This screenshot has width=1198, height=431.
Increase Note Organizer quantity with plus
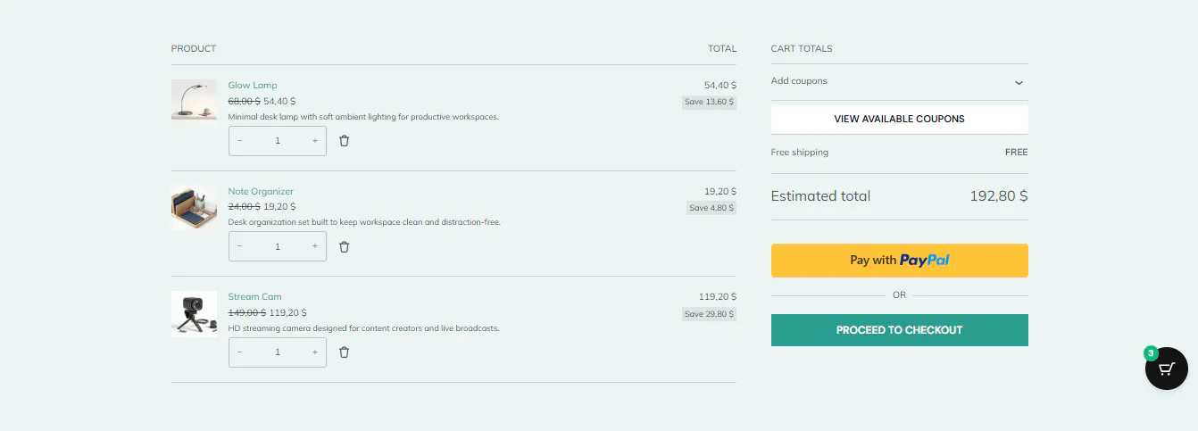click(315, 246)
